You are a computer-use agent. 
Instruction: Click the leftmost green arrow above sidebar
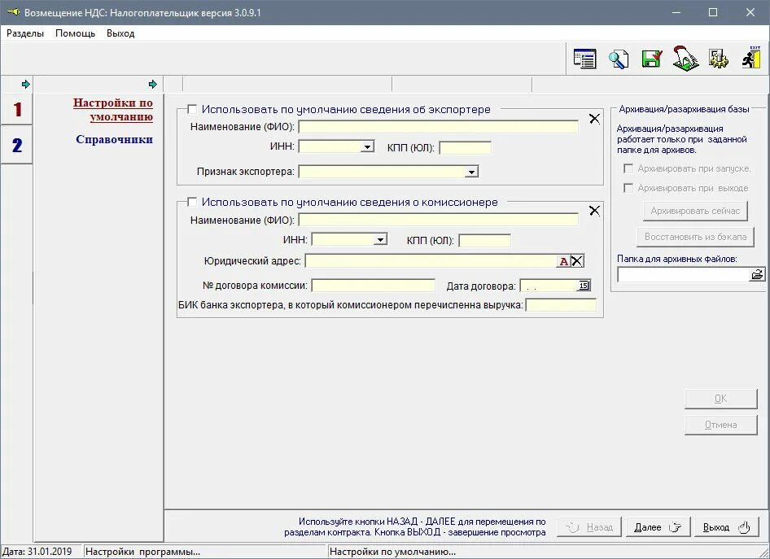pyautogui.click(x=26, y=85)
